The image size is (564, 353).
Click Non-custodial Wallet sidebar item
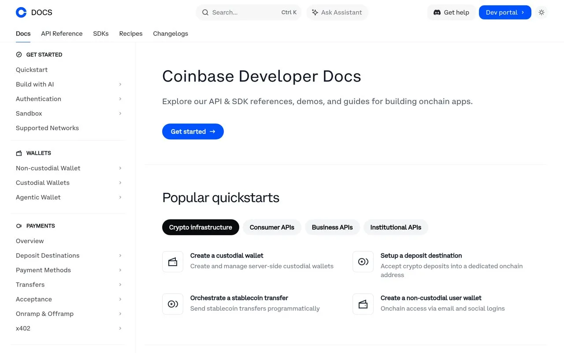(x=68, y=168)
